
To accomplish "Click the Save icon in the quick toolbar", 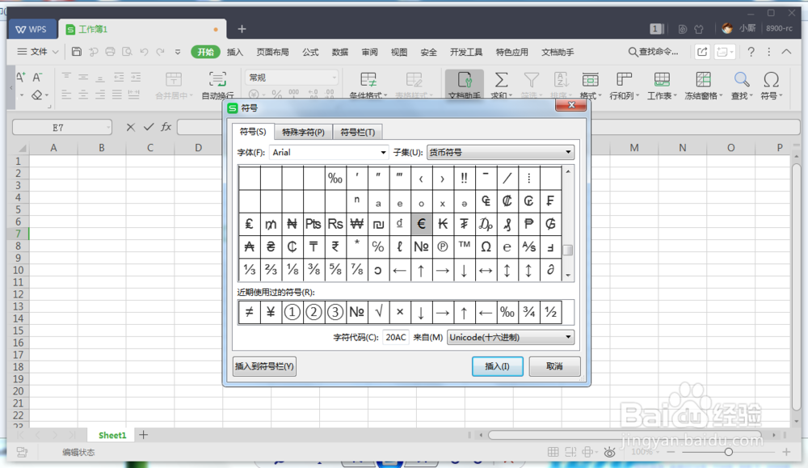I will [x=76, y=52].
